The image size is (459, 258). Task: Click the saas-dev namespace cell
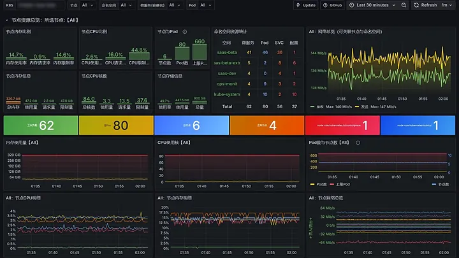[x=227, y=73]
